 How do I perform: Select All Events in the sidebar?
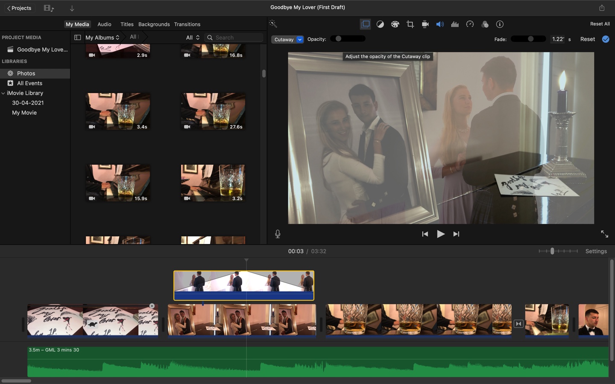pos(35,83)
